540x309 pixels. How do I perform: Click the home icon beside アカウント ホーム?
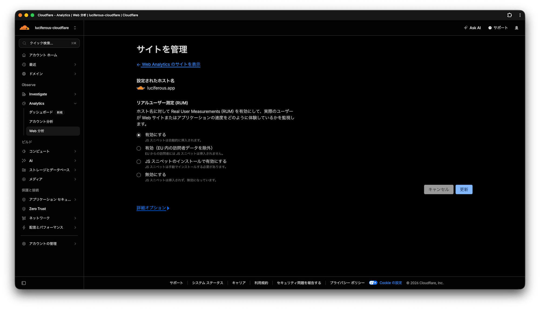tap(24, 55)
